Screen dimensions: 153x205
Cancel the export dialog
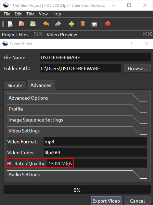coord(137,201)
